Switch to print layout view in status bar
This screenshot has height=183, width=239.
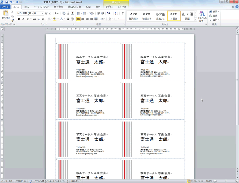189,181
